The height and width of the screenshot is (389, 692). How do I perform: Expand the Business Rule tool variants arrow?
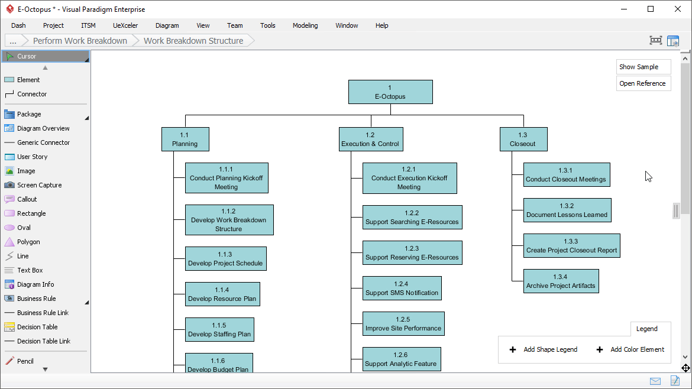tap(87, 303)
